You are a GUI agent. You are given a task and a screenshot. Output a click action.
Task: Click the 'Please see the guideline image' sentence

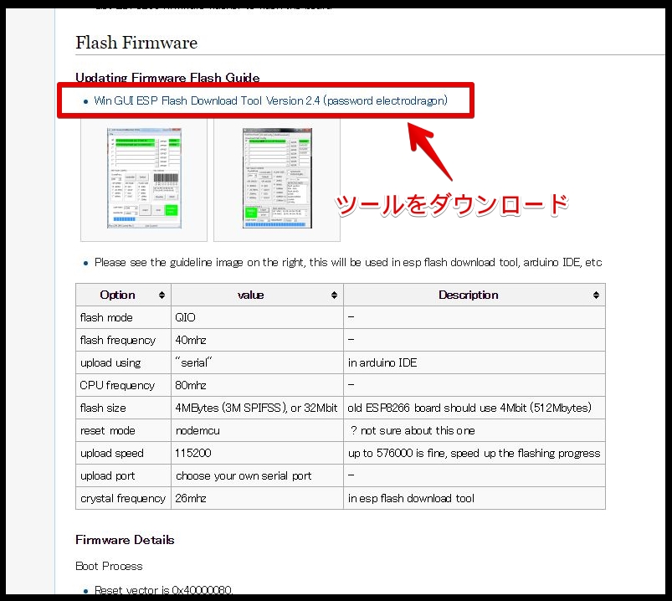[x=348, y=262]
